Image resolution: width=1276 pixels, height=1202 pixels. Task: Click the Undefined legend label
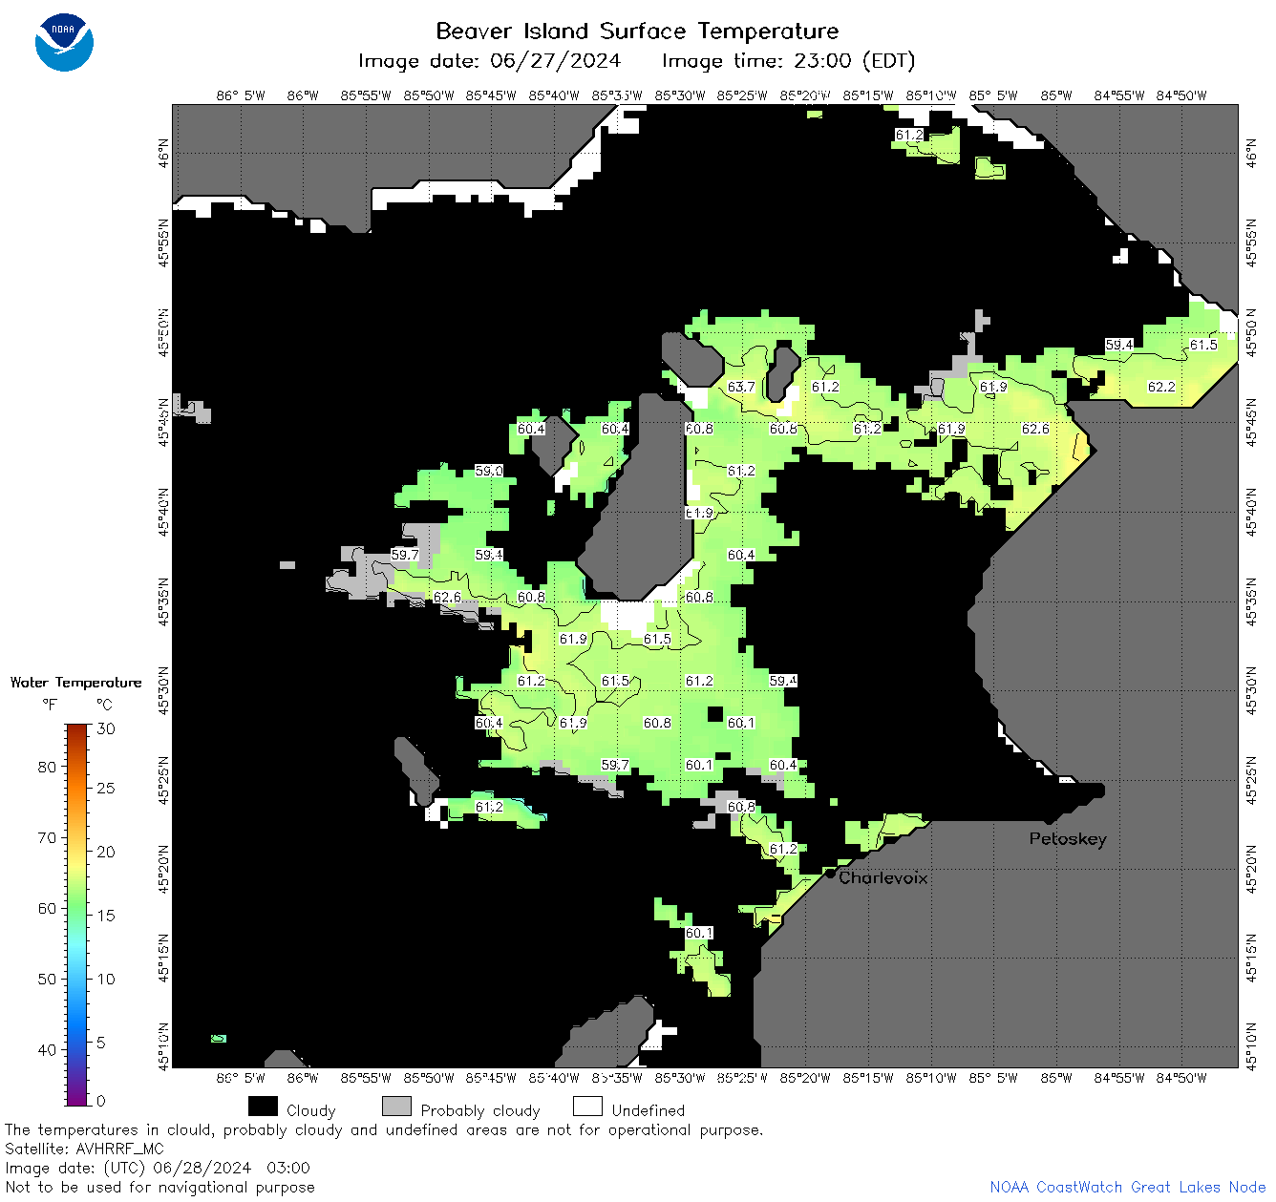pos(649,1110)
